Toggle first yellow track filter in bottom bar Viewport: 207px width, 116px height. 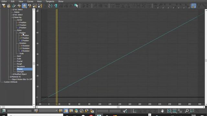pos(60,111)
